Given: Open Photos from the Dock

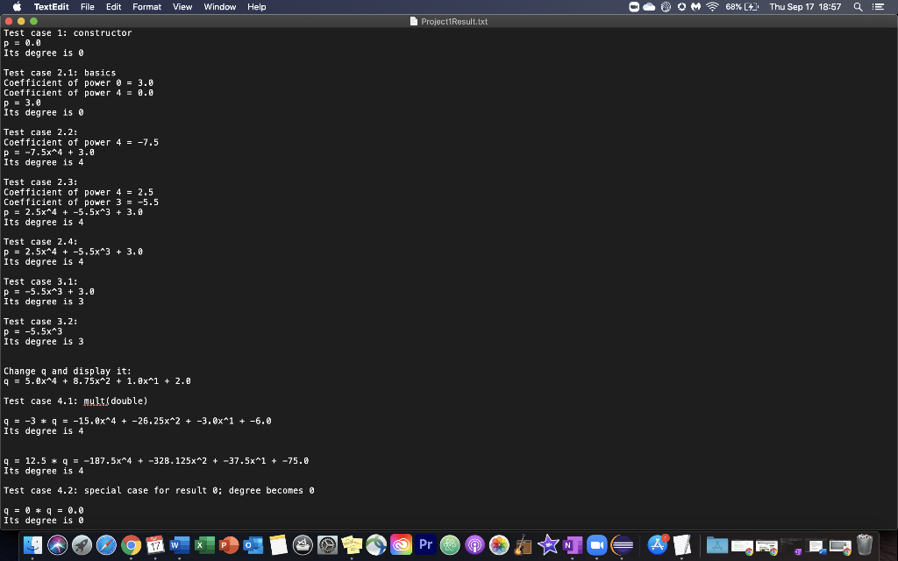Looking at the screenshot, I should pos(499,545).
